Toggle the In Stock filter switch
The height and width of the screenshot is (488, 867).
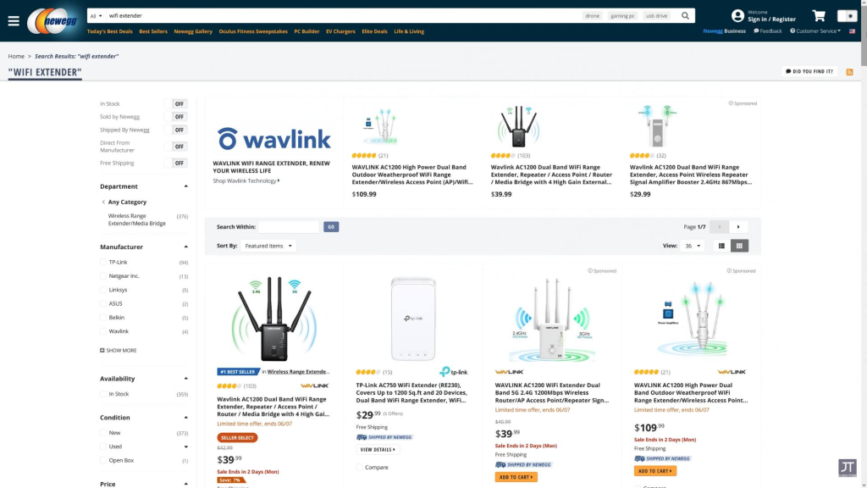pos(176,104)
